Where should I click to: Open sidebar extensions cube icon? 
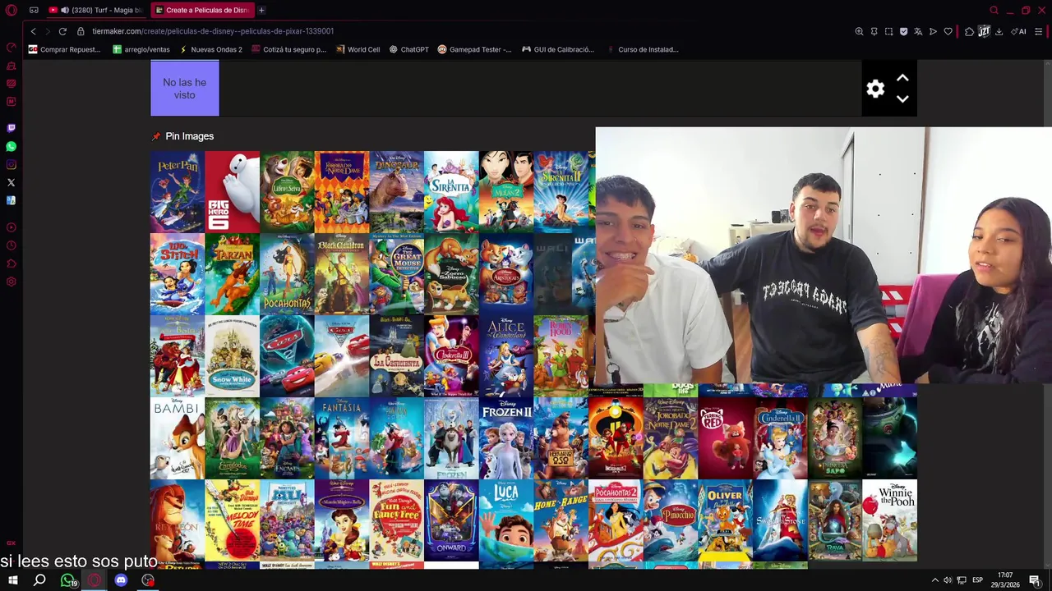point(11,263)
